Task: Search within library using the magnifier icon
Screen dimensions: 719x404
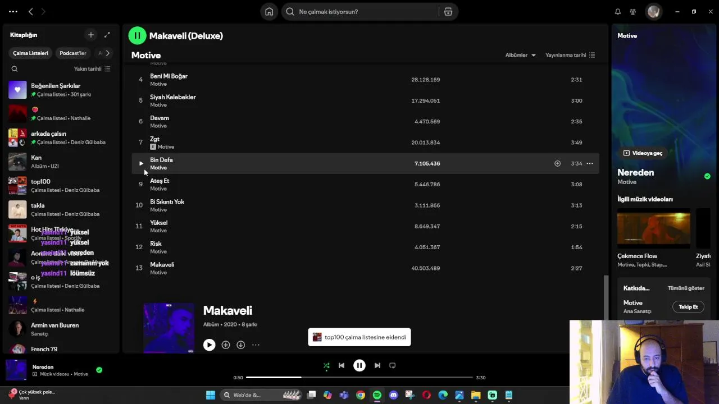Action: pos(15,69)
